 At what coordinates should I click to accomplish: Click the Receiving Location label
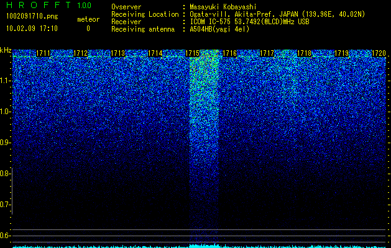click(x=145, y=14)
